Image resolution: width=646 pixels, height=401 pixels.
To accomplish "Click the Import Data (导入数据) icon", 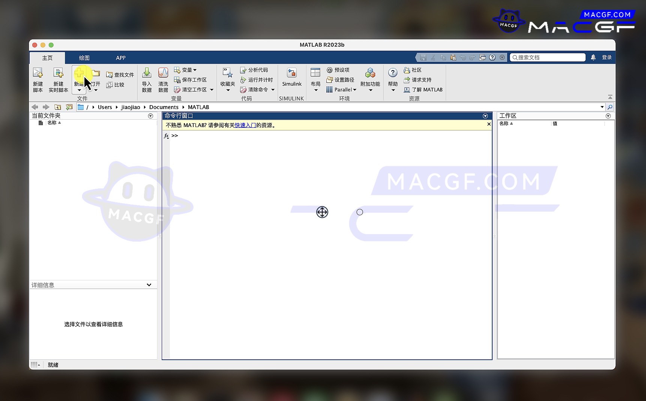I will pyautogui.click(x=147, y=73).
